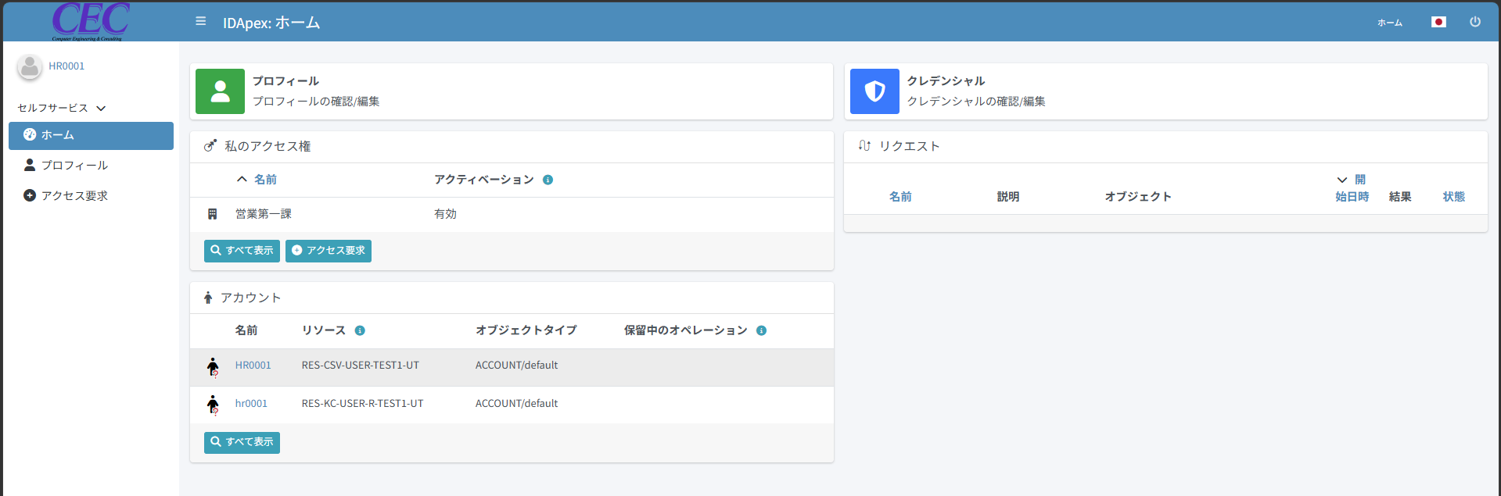This screenshot has width=1501, height=496.
Task: Toggle the hamburger sidebar menu
Action: pos(201,21)
